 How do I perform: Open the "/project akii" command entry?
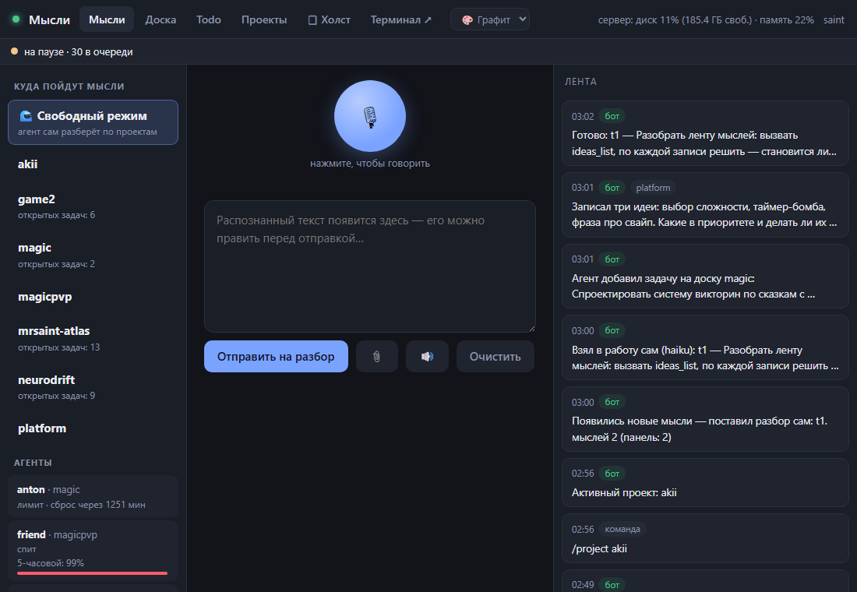[705, 538]
